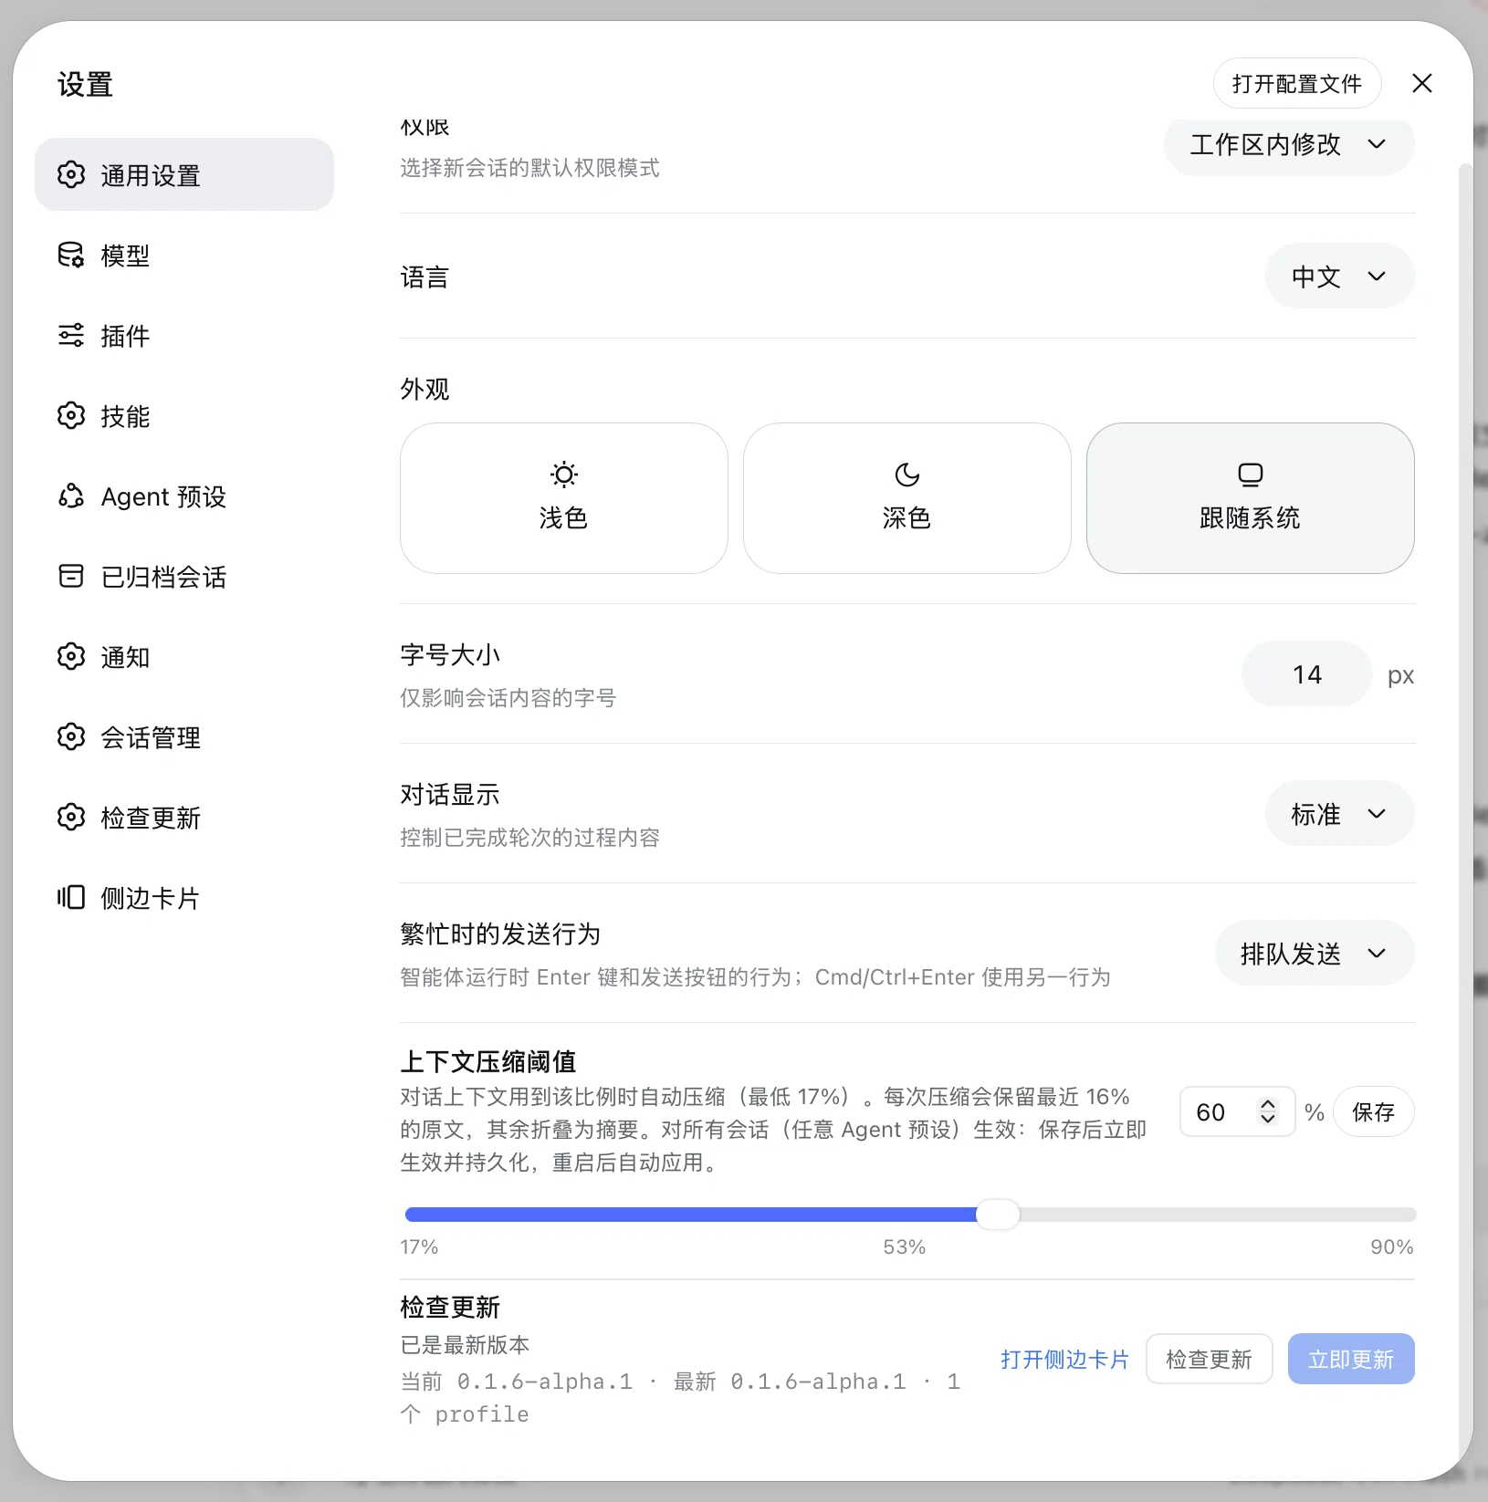The height and width of the screenshot is (1502, 1488).
Task: Click the monitor icon in 跟随系统 card
Action: click(x=1251, y=475)
